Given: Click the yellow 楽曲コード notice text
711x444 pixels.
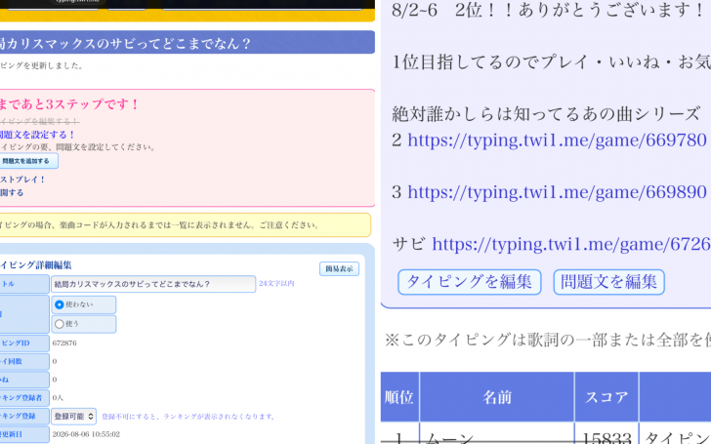Looking at the screenshot, I should [x=159, y=225].
